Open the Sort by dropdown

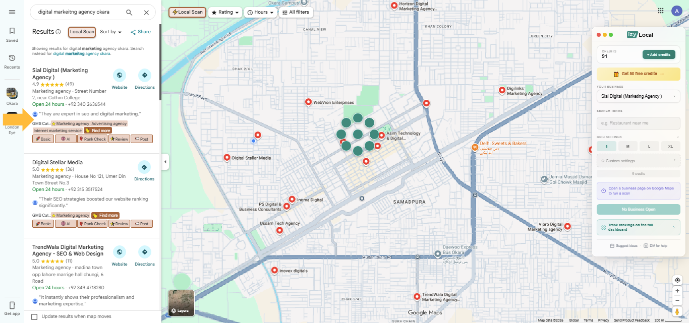(x=110, y=32)
